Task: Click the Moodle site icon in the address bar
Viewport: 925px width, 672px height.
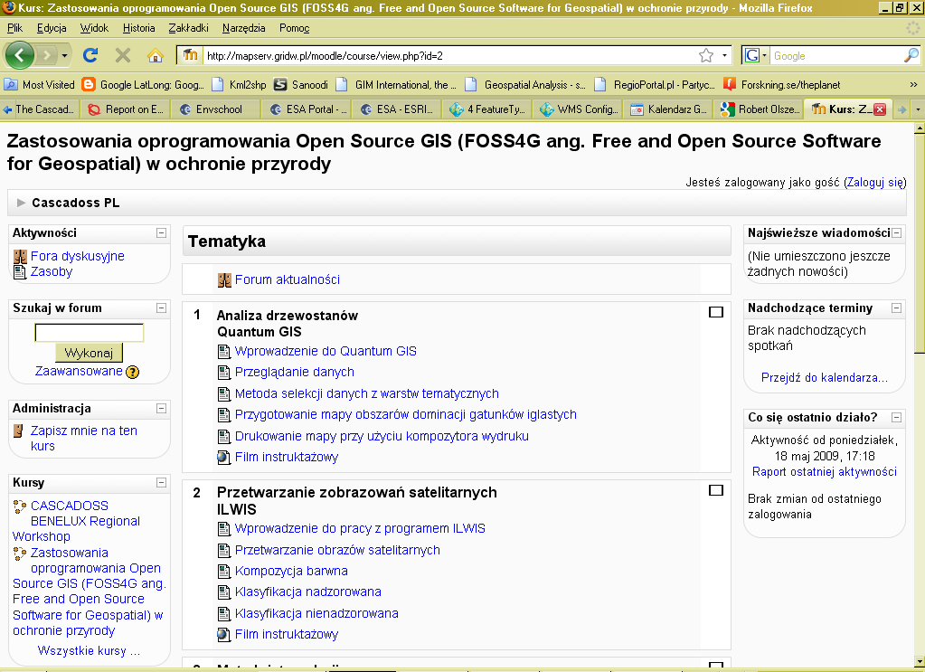Action: tap(190, 55)
